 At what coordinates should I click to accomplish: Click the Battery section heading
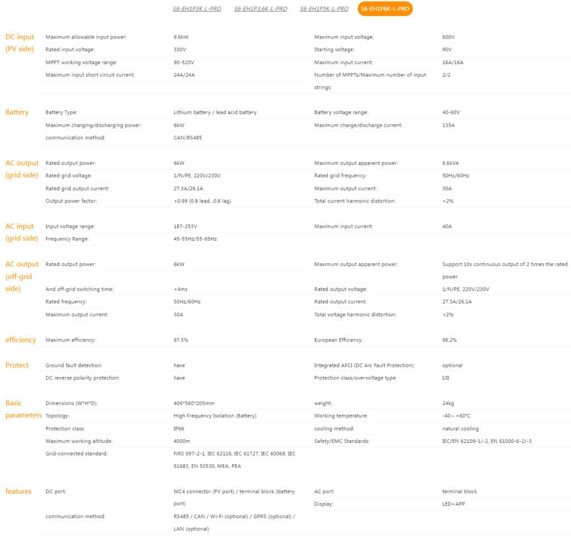17,112
